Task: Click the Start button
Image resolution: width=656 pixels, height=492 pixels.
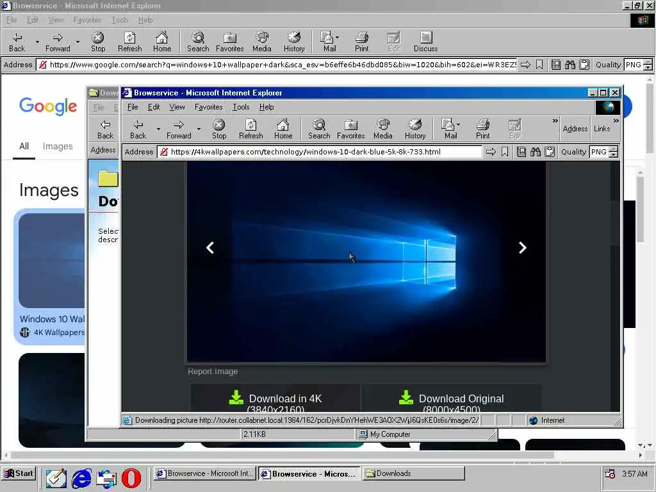Action: click(x=19, y=473)
